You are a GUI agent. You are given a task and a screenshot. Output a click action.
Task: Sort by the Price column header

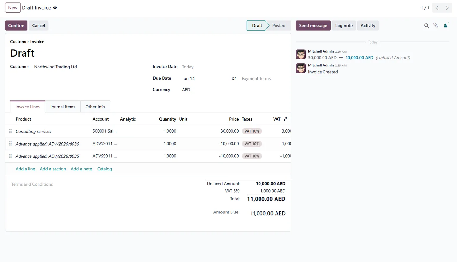point(234,119)
